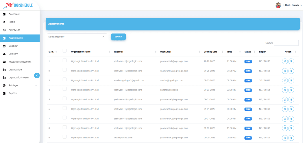Open the Select Inspector dropdown

pyautogui.click(x=77, y=37)
